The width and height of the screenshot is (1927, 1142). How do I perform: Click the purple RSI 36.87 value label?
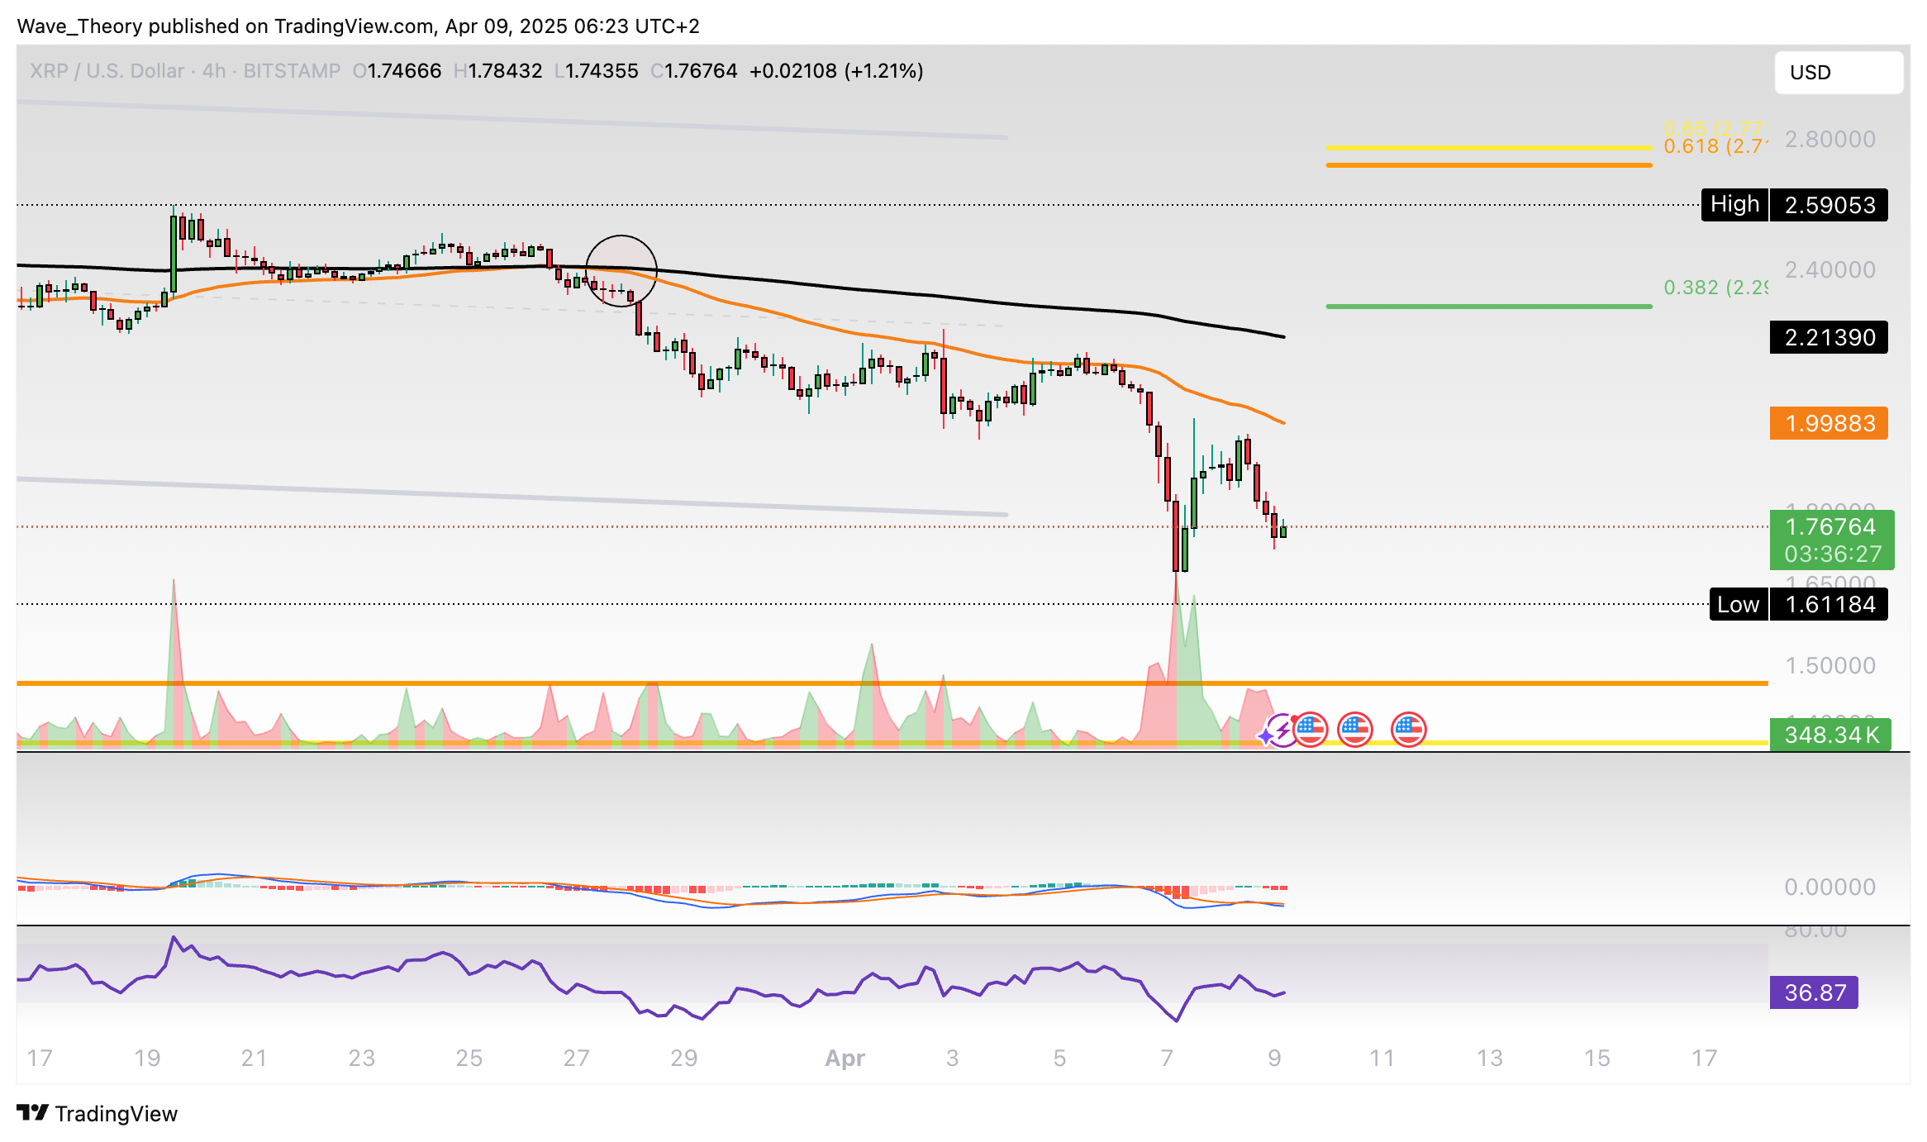(1814, 993)
